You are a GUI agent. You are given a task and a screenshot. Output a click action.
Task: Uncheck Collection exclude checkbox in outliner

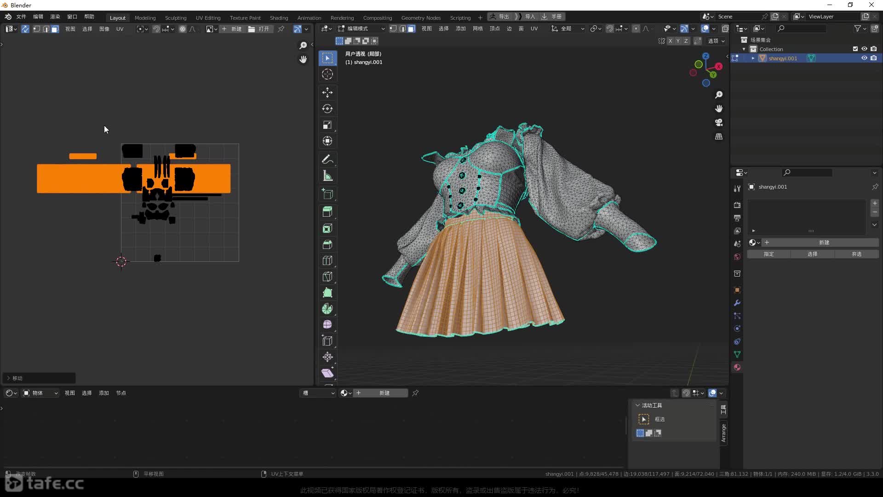tap(855, 49)
